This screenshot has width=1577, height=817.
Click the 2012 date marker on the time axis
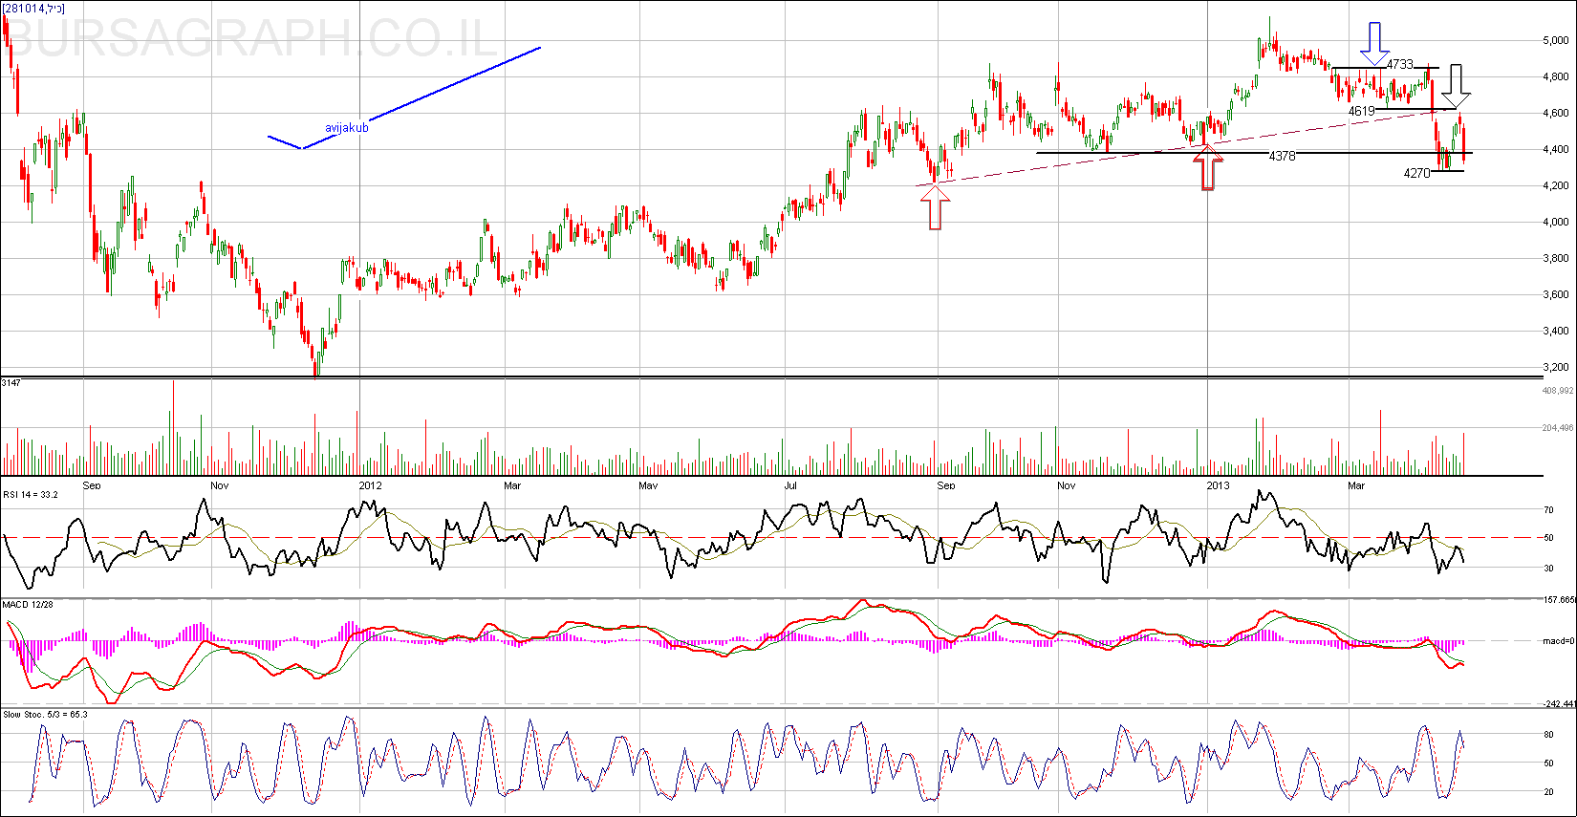click(x=370, y=485)
